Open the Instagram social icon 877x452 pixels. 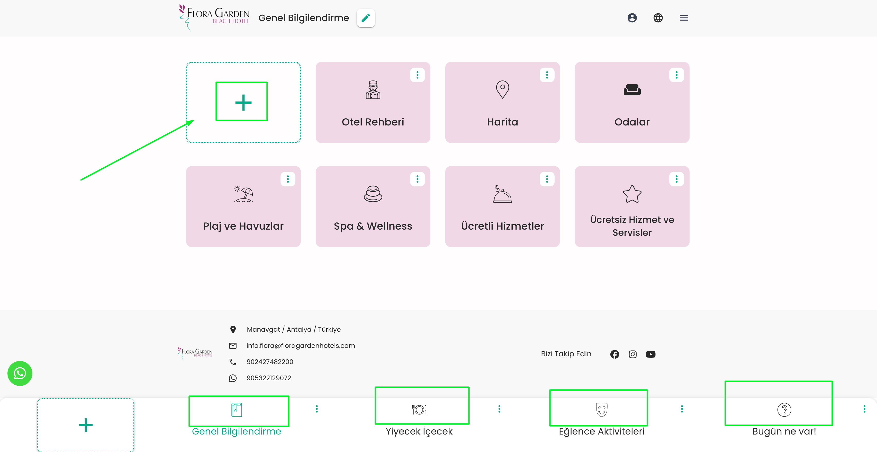pyautogui.click(x=632, y=354)
